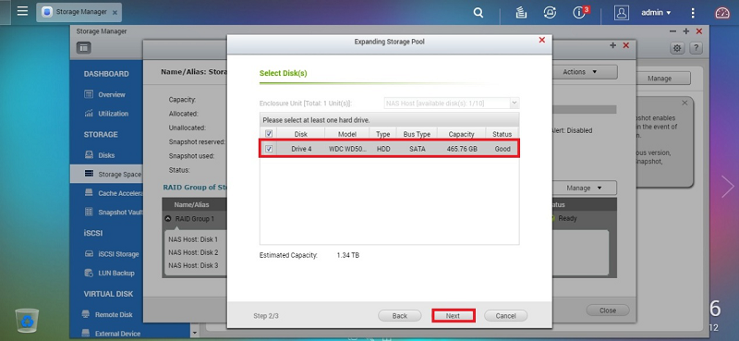Open Storage Manager settings gear
Screen dimensions: 739x341
click(677, 48)
